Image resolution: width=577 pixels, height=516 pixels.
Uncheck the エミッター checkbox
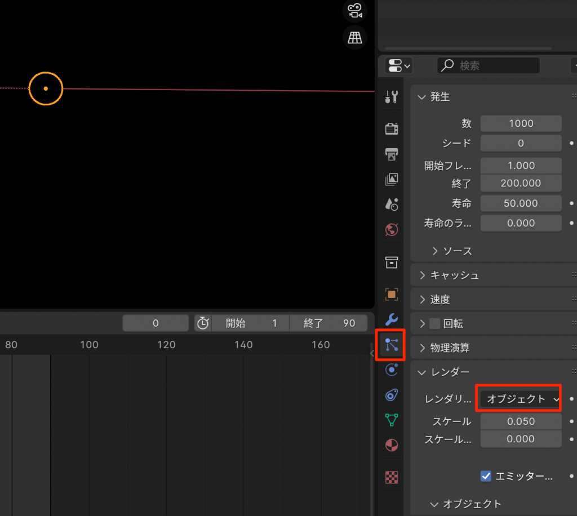(486, 476)
